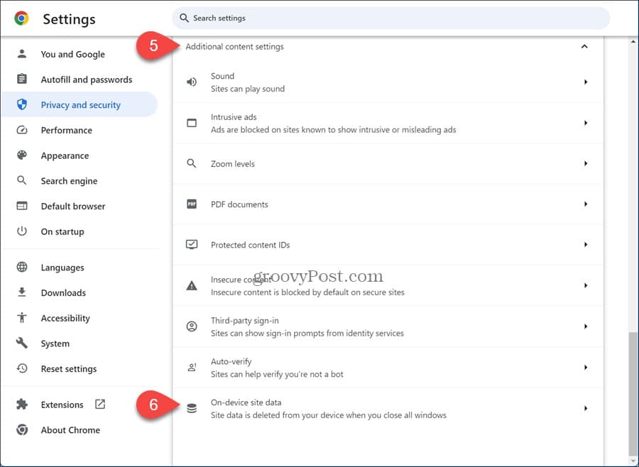Click the power icon for On startup
639x467 pixels.
tap(22, 231)
